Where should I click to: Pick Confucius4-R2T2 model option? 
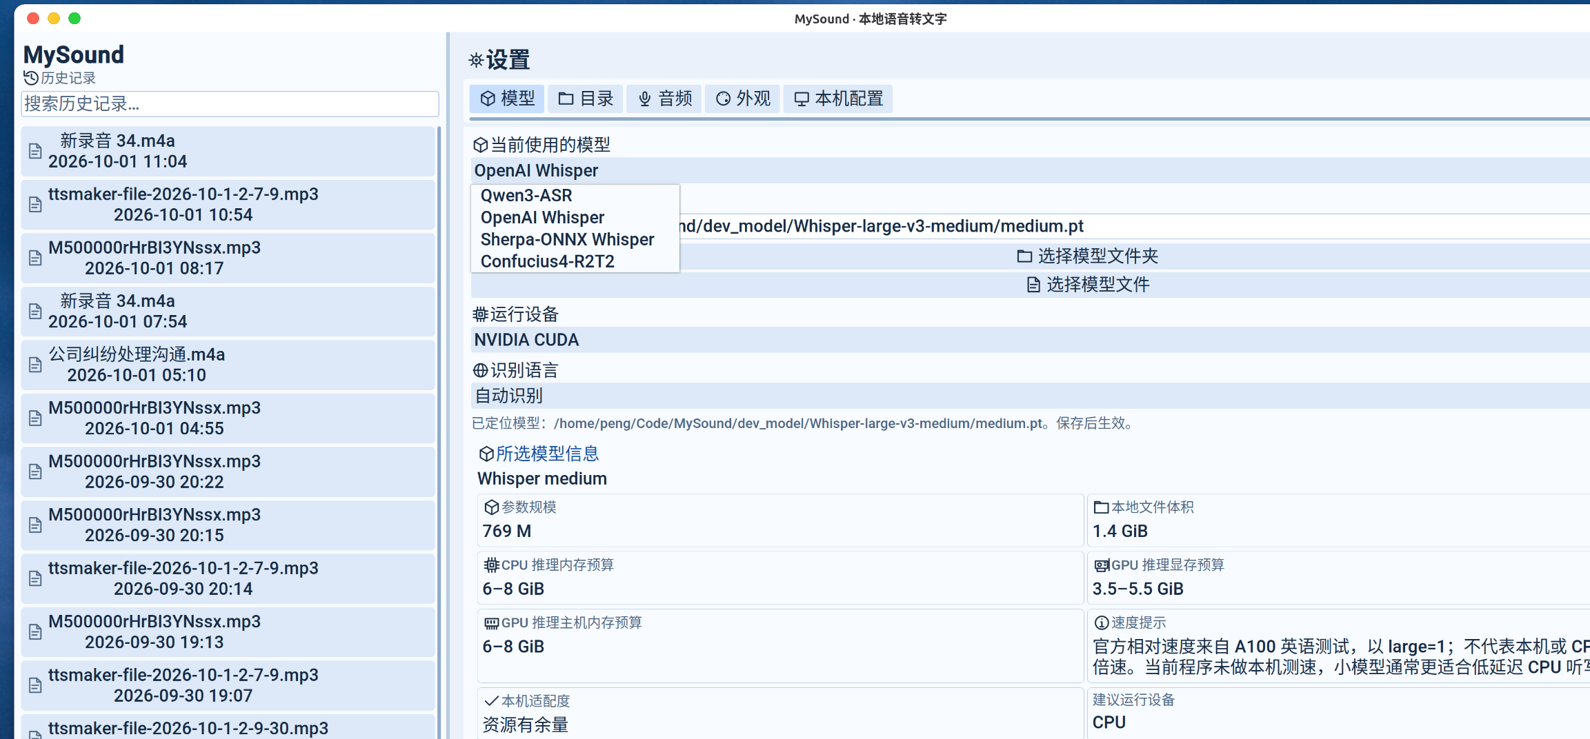coord(575,261)
